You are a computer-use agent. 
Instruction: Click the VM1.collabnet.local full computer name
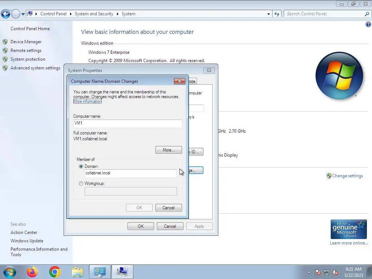point(90,139)
